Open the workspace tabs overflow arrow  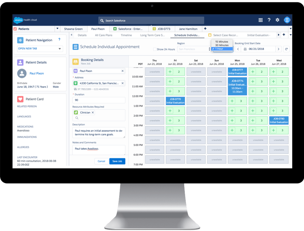pos(290,28)
